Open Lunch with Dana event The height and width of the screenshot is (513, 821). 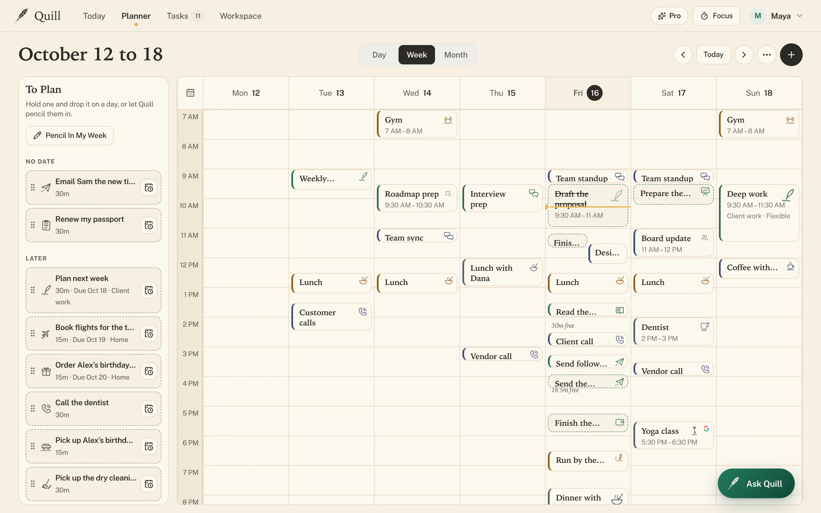tap(503, 272)
